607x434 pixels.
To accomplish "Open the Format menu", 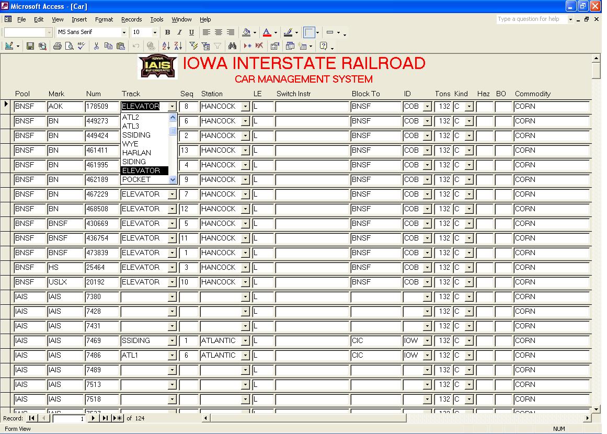I will pos(104,19).
